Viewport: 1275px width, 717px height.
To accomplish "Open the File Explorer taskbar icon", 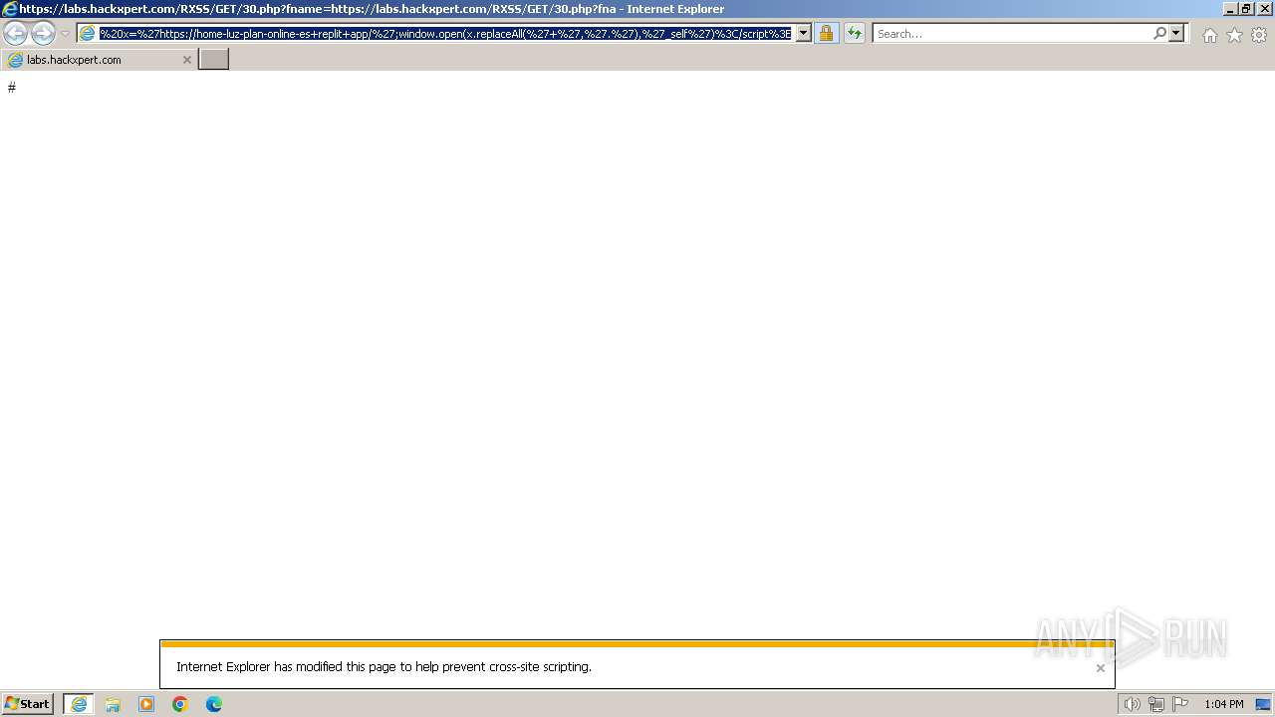I will [113, 704].
